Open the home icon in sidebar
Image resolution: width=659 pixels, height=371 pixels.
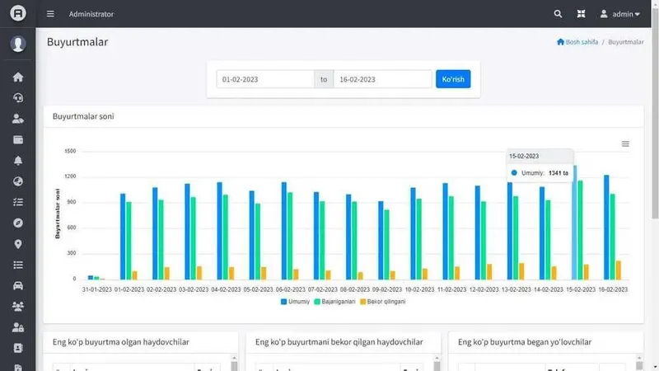pos(17,77)
